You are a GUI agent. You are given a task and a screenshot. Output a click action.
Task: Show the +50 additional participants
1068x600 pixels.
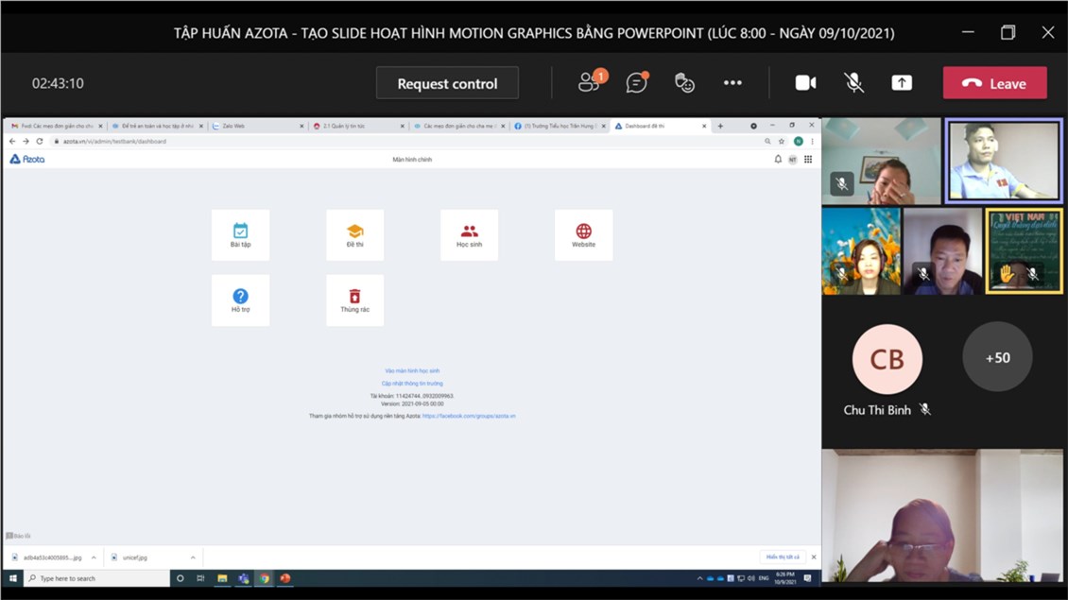997,357
